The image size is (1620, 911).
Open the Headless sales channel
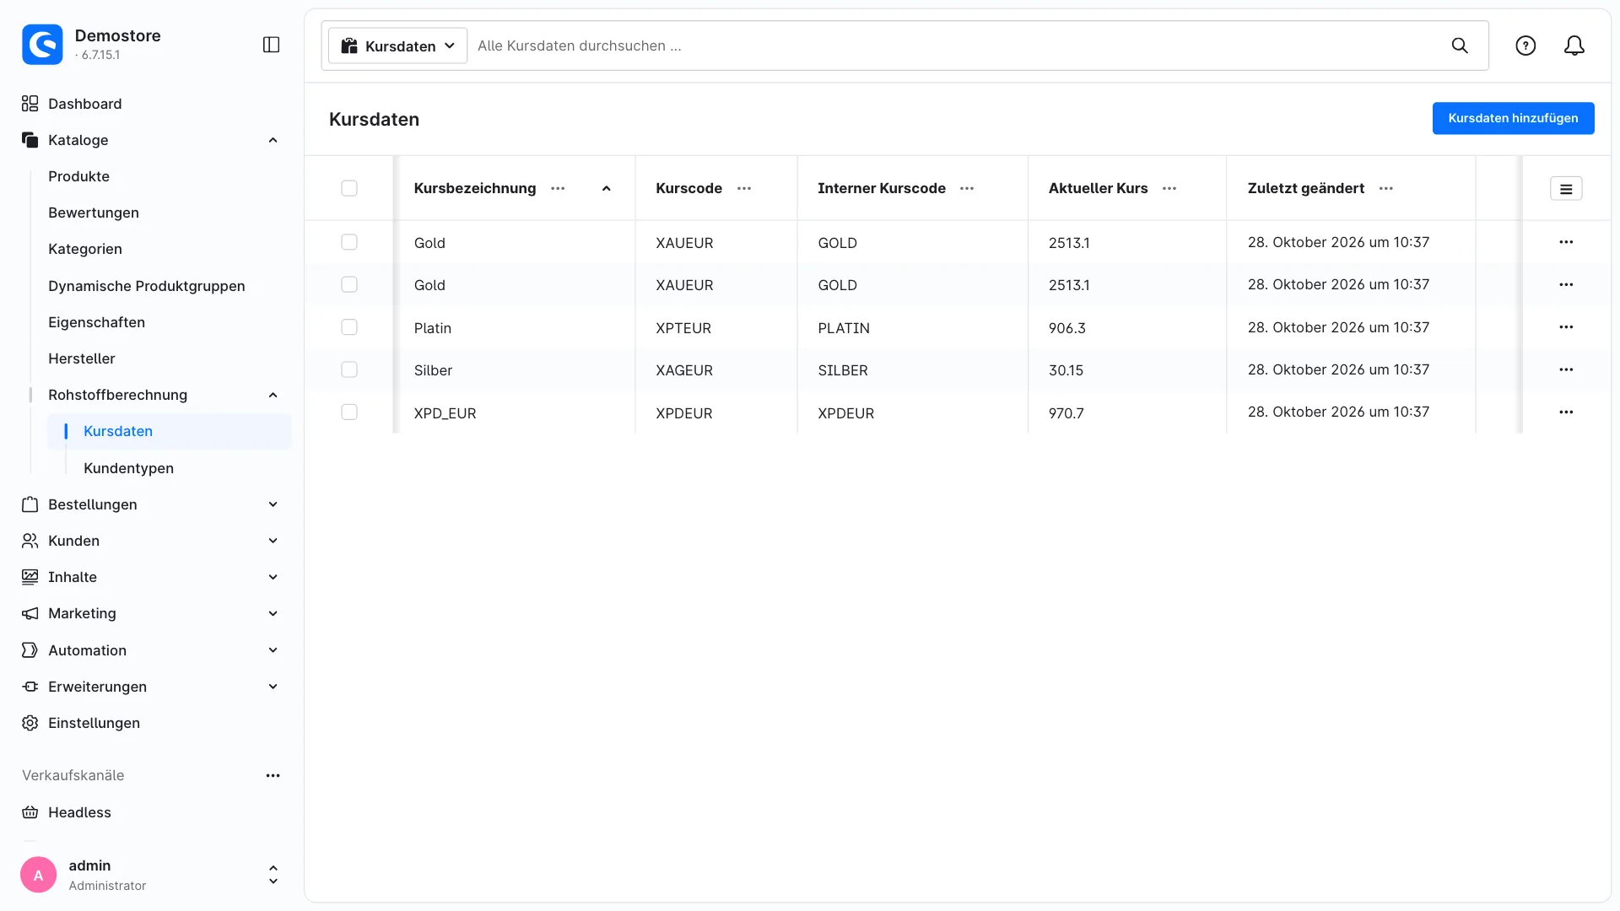click(x=79, y=812)
